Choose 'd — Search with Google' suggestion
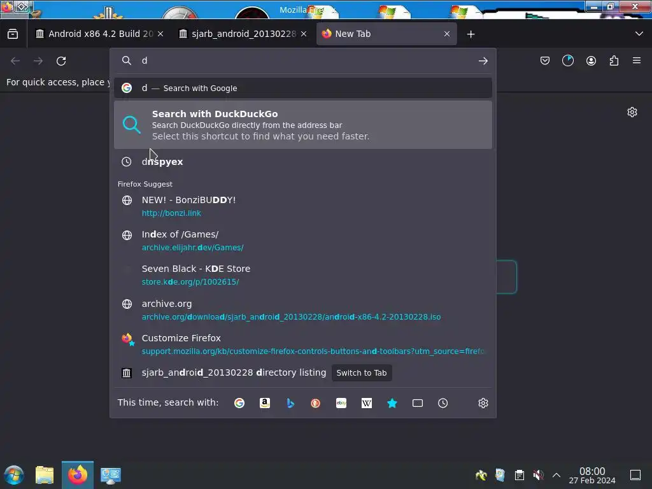This screenshot has height=489, width=652. point(302,88)
